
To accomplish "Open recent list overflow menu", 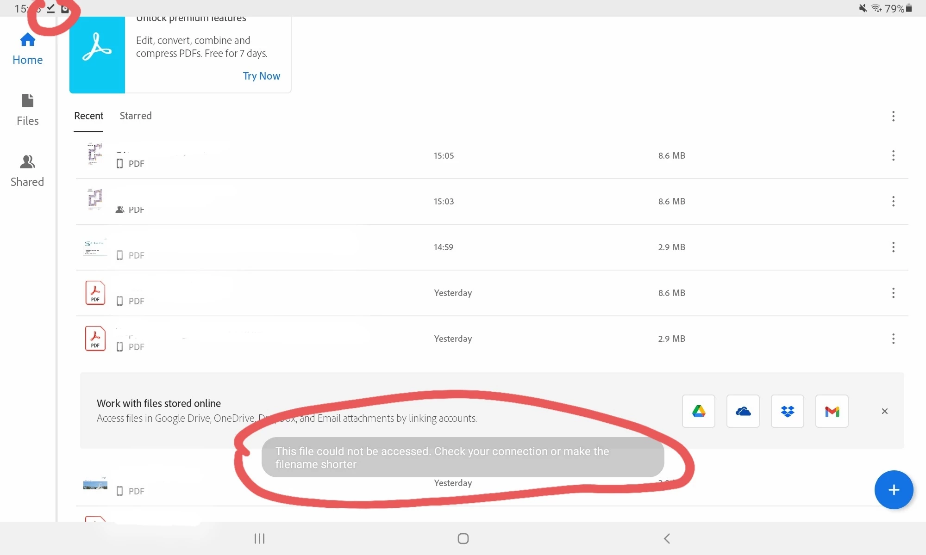I will pyautogui.click(x=893, y=116).
